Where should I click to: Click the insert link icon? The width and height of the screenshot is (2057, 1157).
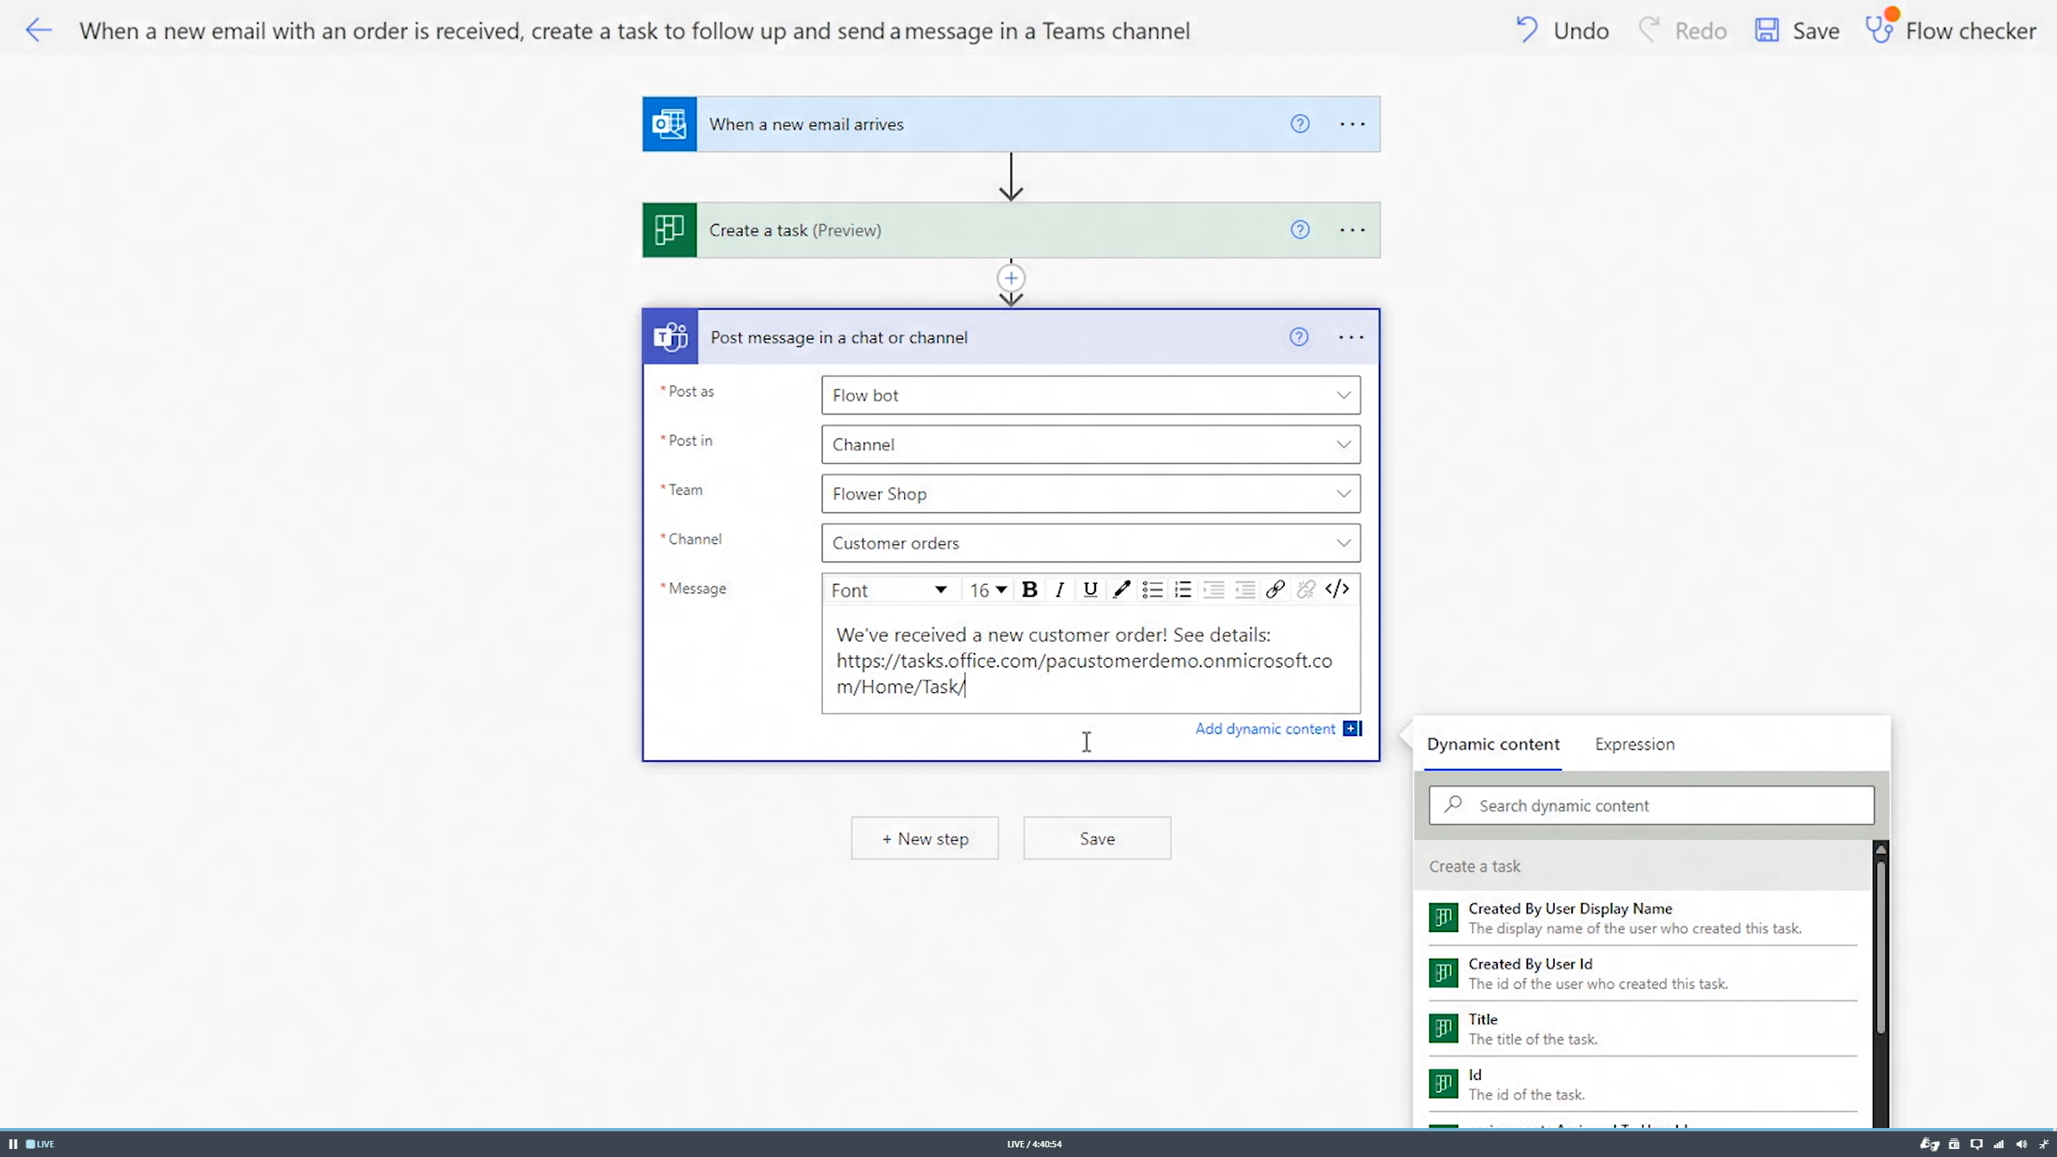point(1274,590)
